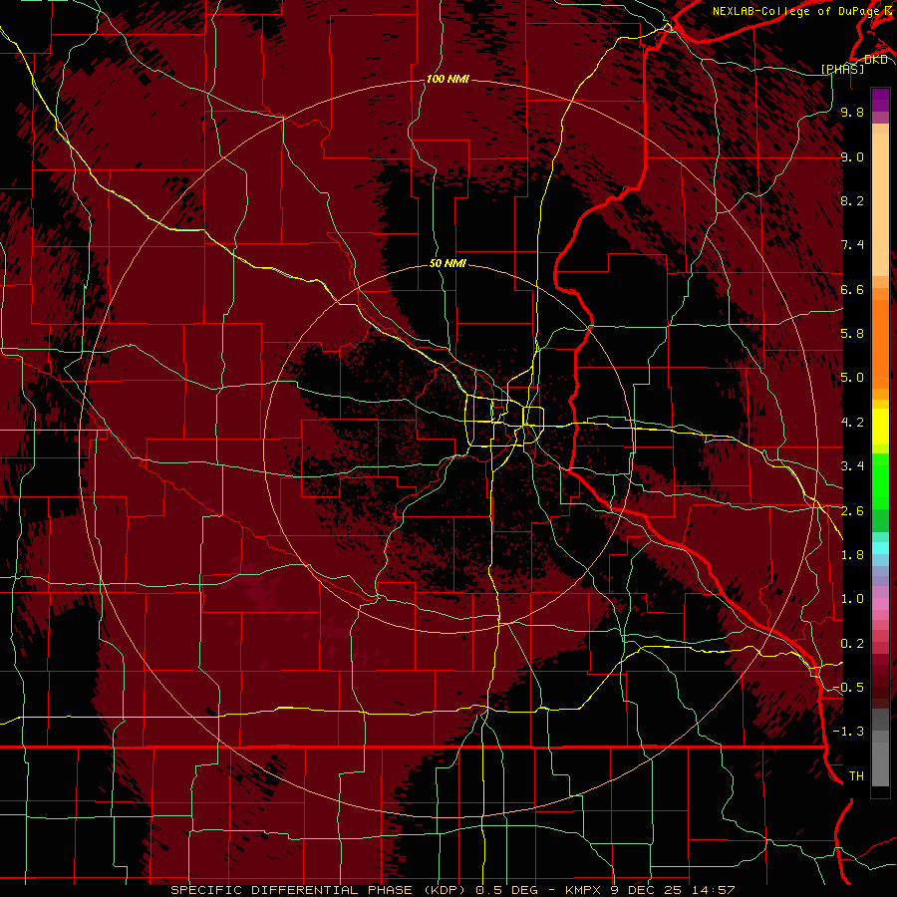Select the 1.0 legend value
This screenshot has width=897, height=897.
(x=852, y=599)
